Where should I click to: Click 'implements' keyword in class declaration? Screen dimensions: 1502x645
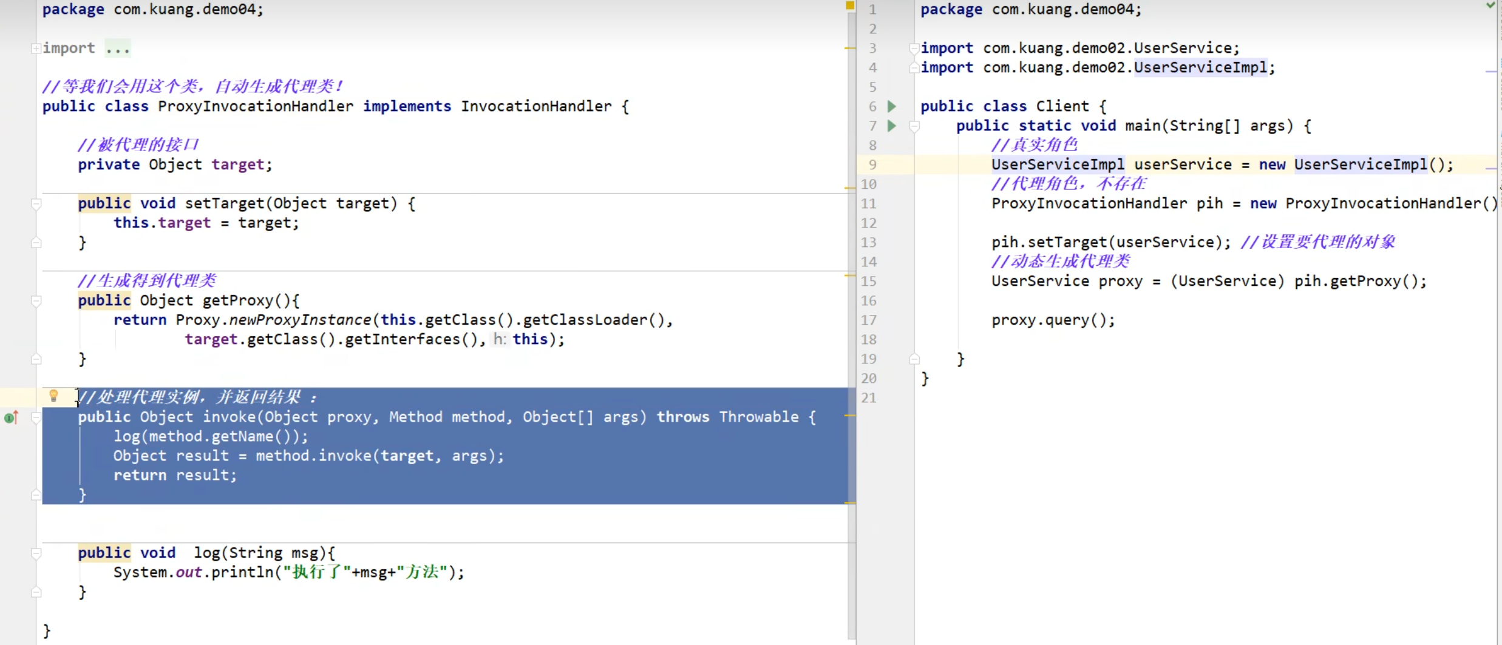407,106
